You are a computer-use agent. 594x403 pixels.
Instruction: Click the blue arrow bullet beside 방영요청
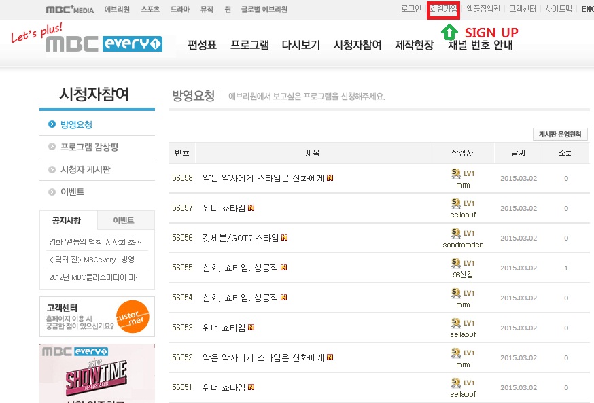coord(52,124)
